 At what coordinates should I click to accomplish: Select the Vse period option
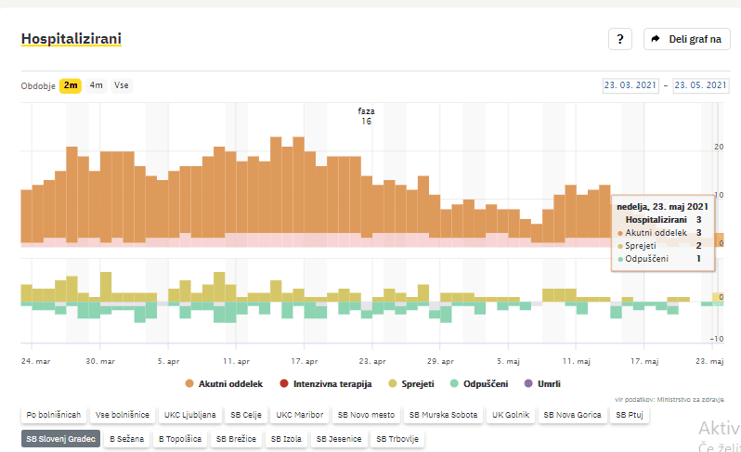[122, 85]
